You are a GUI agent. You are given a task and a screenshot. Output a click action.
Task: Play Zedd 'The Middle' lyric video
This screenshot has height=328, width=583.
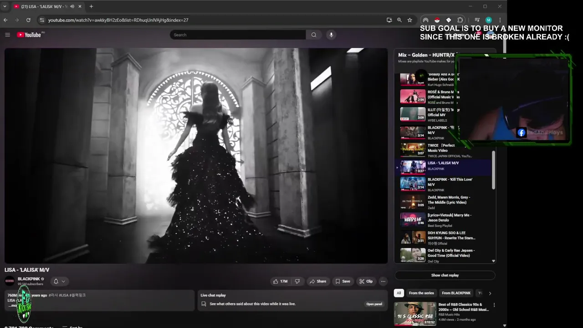[443, 202]
